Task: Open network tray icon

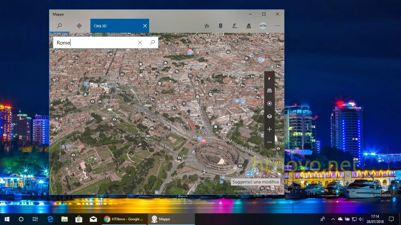Action: [x=354, y=219]
